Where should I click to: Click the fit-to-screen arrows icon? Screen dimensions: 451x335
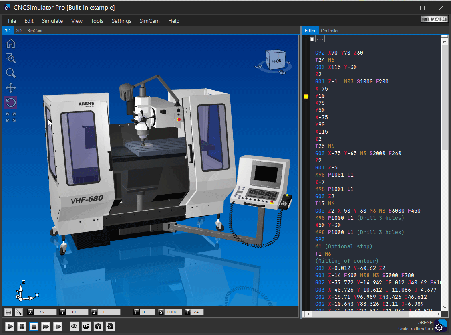point(11,117)
